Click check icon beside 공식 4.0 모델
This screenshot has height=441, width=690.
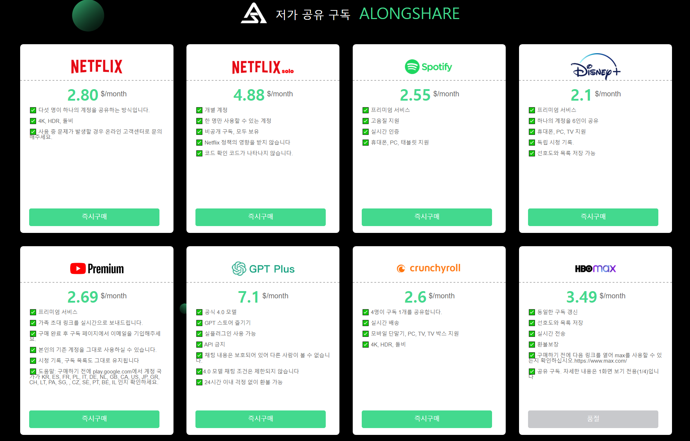199,312
